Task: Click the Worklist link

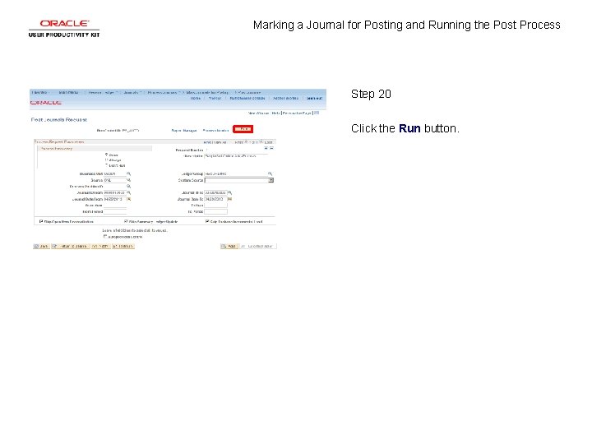Action: pos(215,98)
